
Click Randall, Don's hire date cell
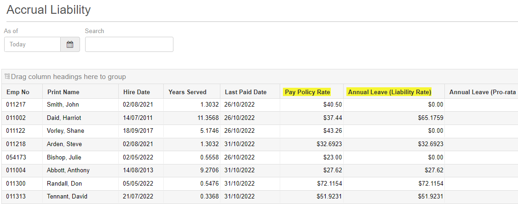pyautogui.click(x=138, y=183)
